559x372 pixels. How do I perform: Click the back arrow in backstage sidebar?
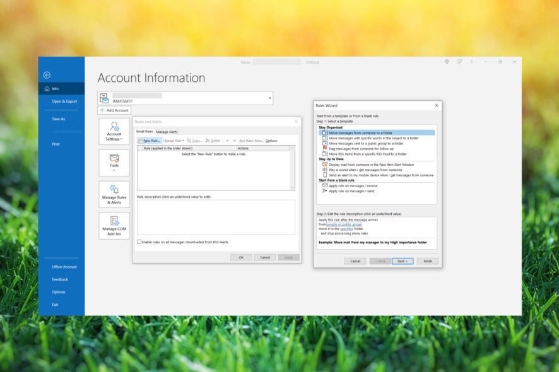pos(47,74)
